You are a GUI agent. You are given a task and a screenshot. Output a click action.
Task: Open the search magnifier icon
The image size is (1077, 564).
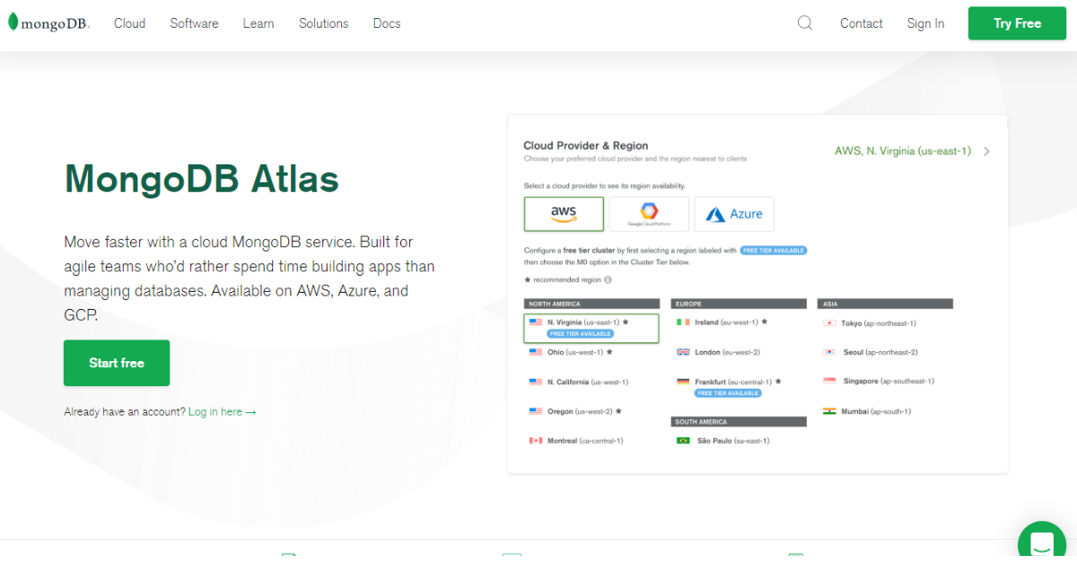tap(805, 23)
